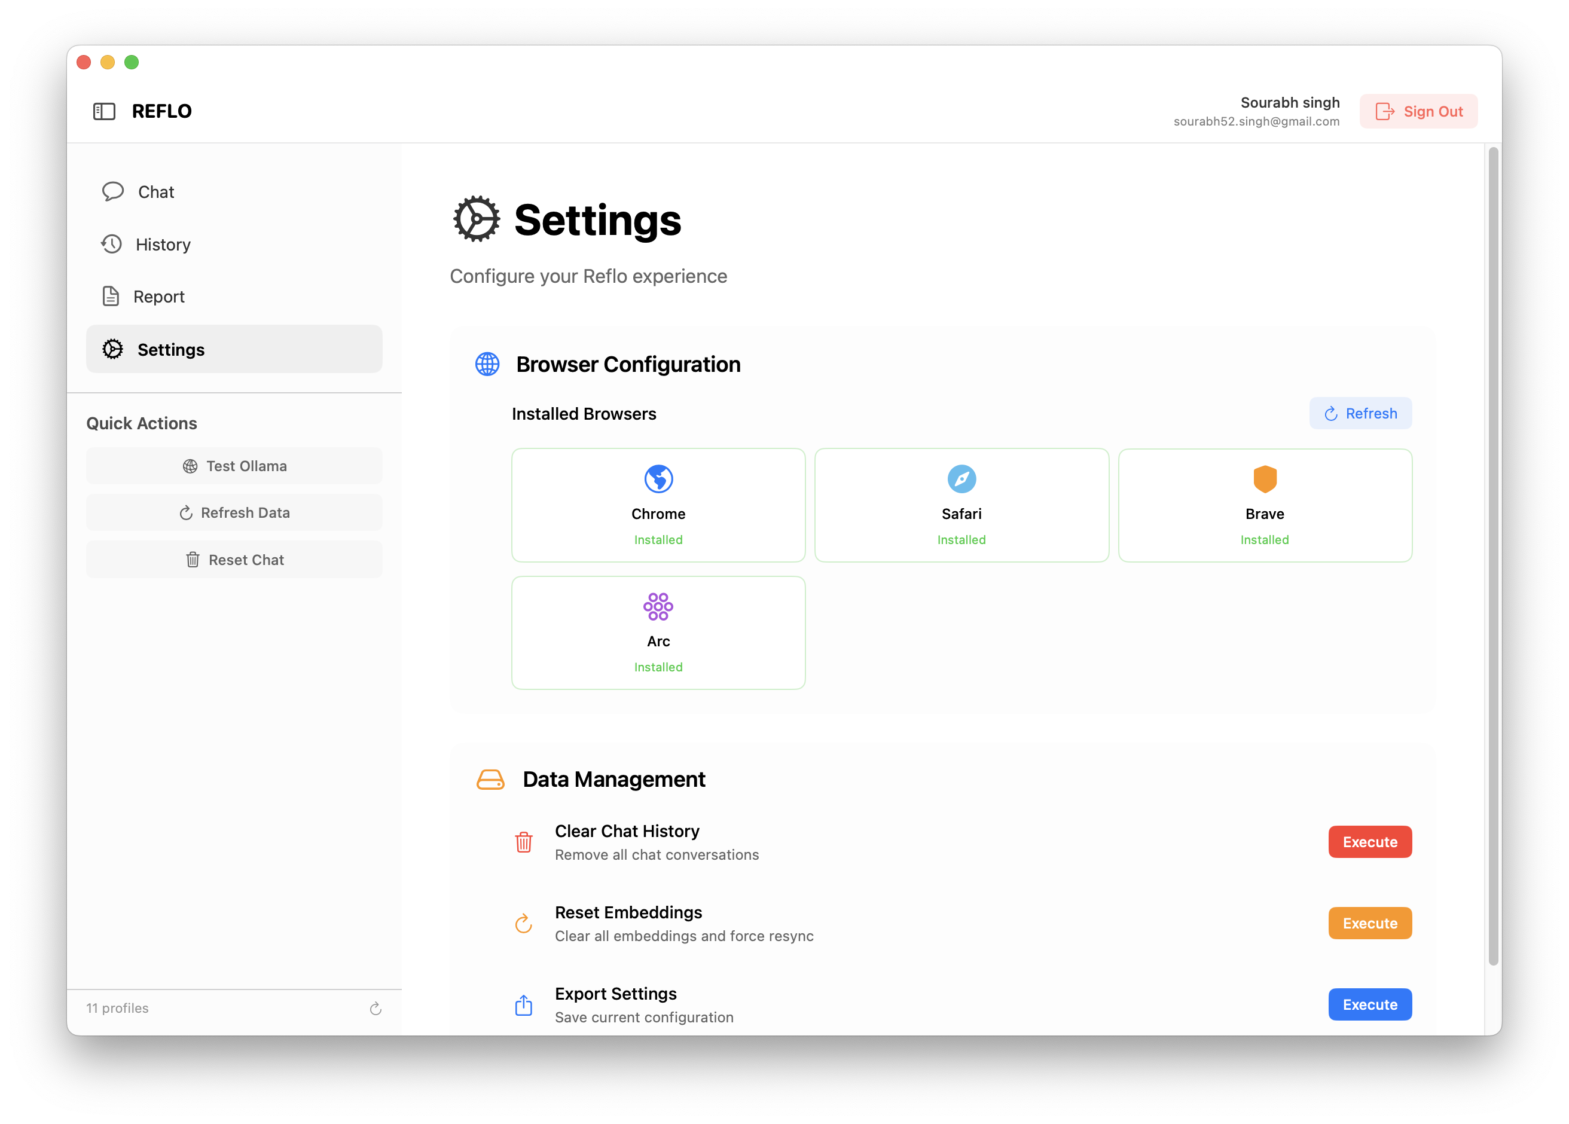Click the red trash icon for Clear Chat History
Viewport: 1569px width, 1124px height.
tap(524, 842)
